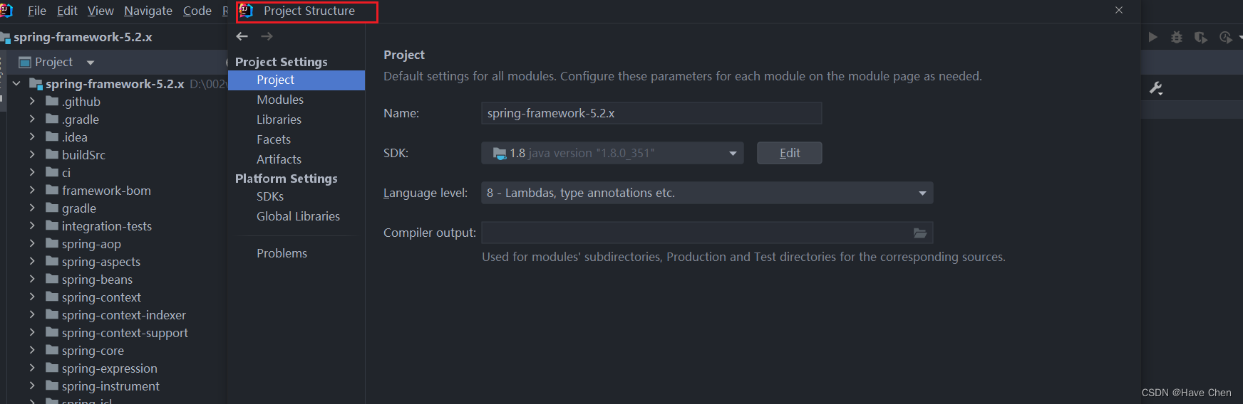Screen dimensions: 1243x404
Task: Close the Project Structure dialog
Action: tap(1119, 10)
